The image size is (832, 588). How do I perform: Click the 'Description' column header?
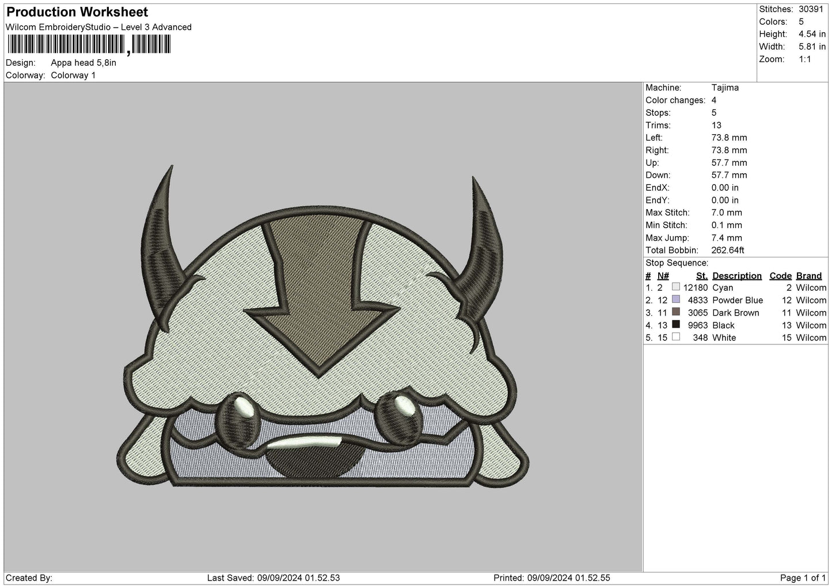(x=736, y=276)
